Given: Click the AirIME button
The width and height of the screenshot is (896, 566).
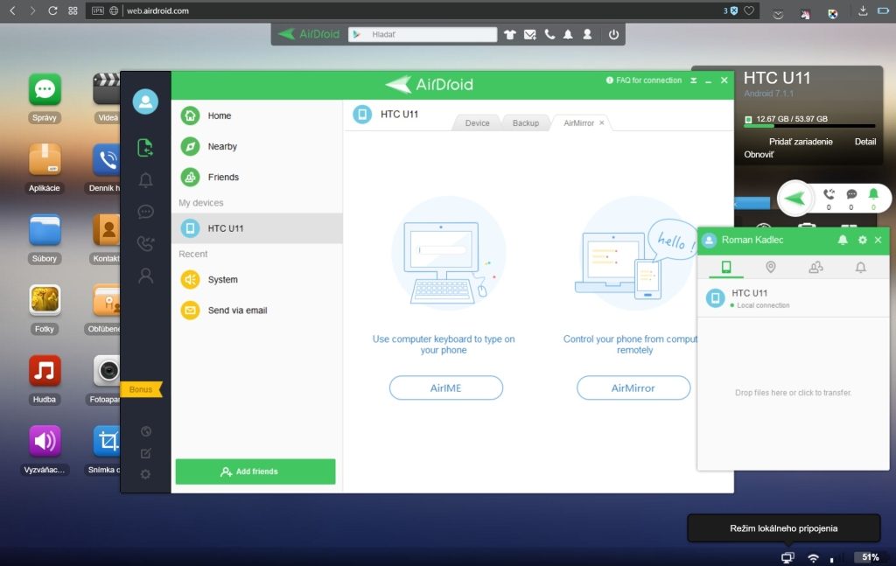Looking at the screenshot, I should 445,388.
